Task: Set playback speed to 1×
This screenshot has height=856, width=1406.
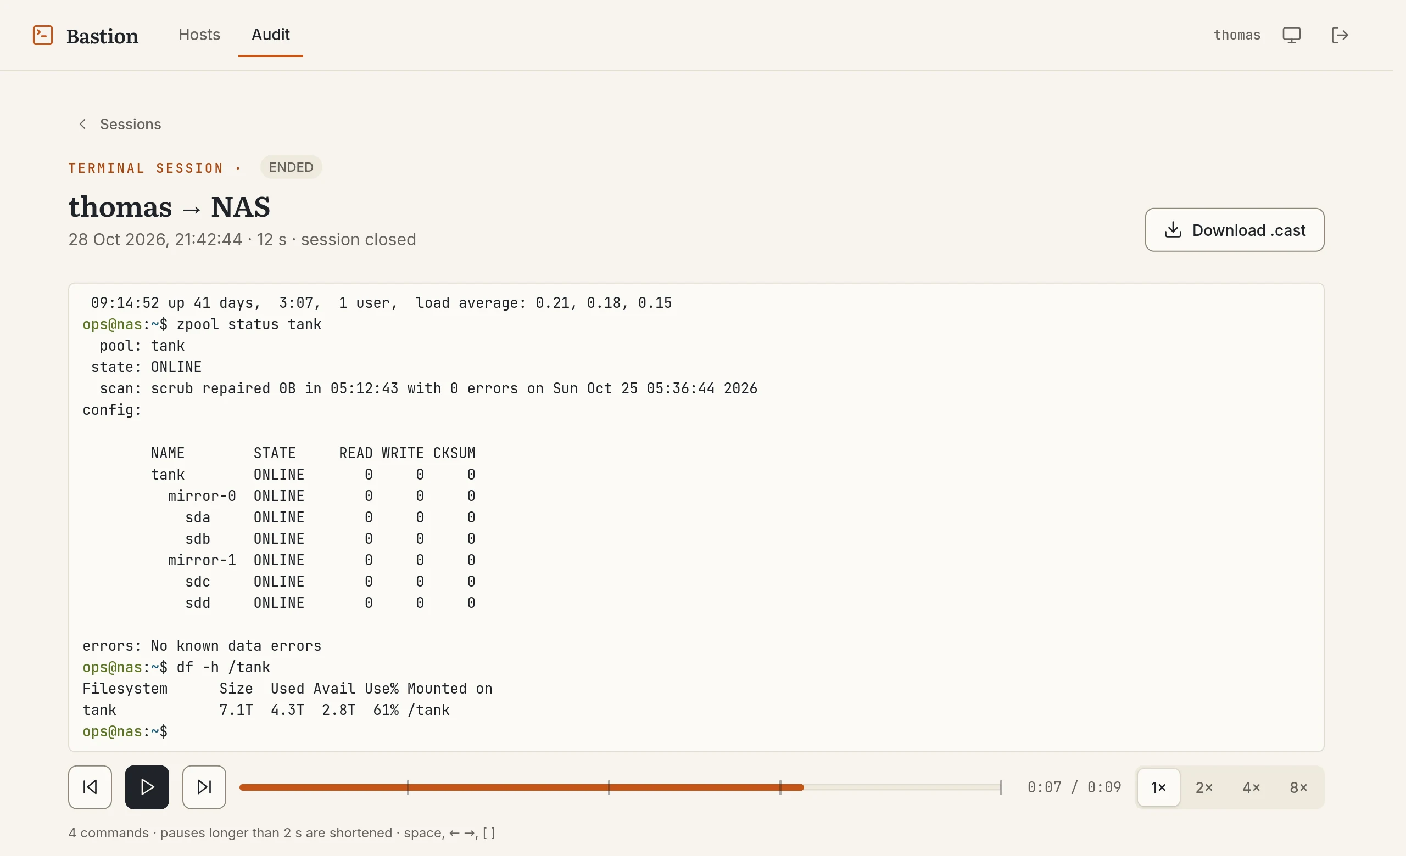Action: [x=1158, y=787]
